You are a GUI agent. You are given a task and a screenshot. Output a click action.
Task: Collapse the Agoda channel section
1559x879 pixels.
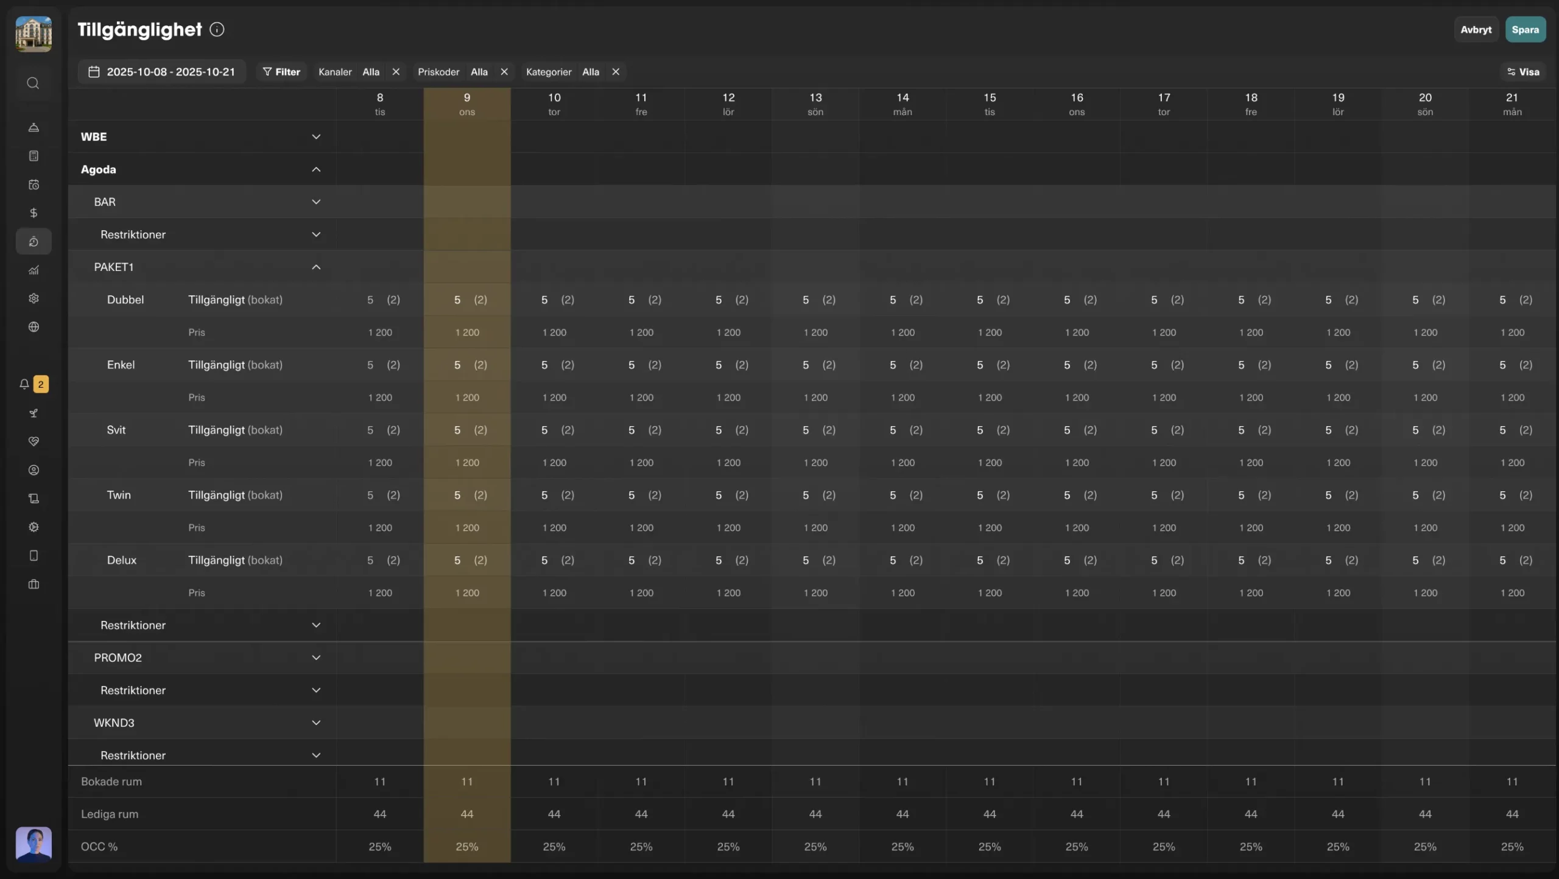[x=316, y=169]
